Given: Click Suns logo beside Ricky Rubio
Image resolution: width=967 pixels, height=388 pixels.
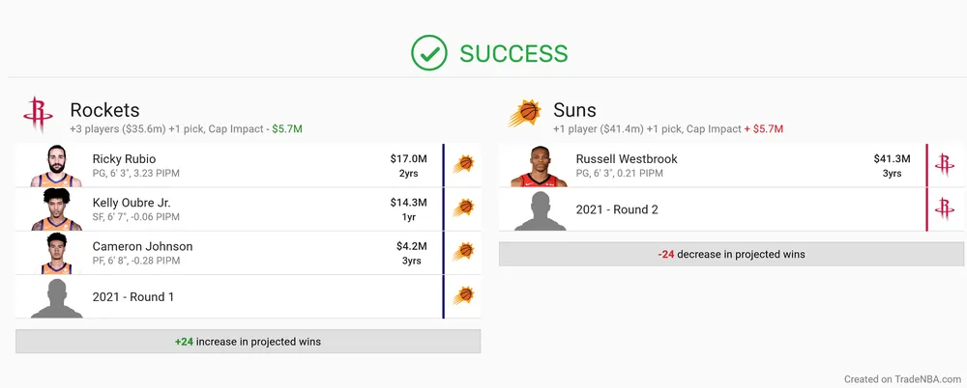Looking at the screenshot, I should pyautogui.click(x=463, y=165).
